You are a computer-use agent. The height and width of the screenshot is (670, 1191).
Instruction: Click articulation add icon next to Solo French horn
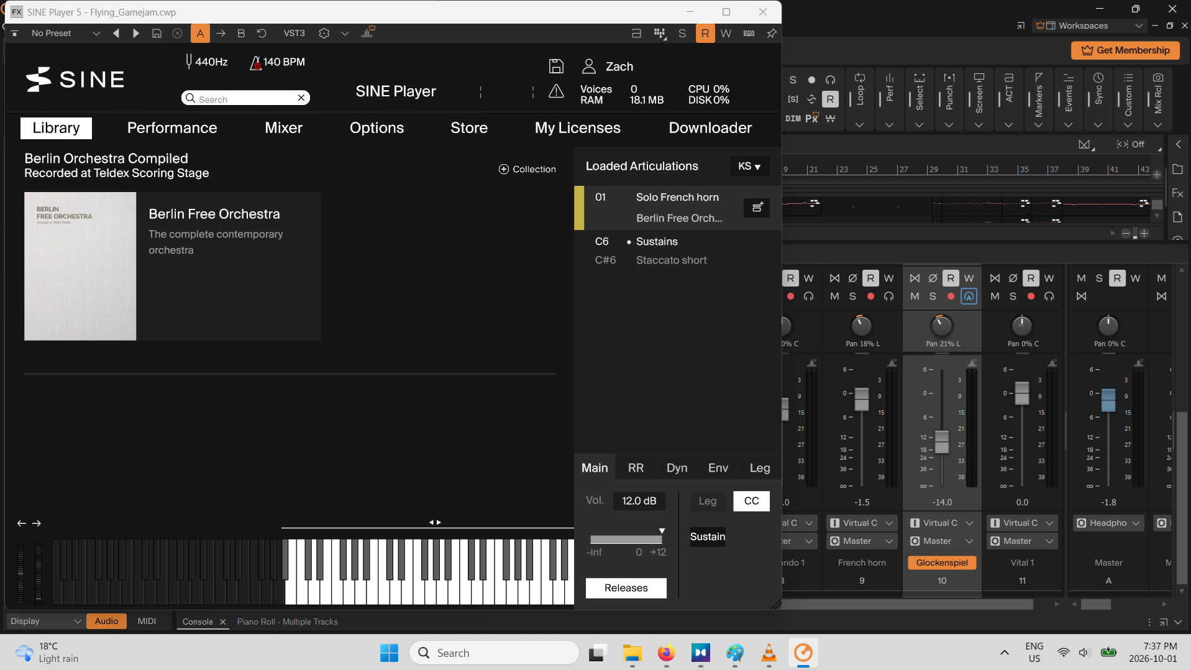tap(757, 208)
